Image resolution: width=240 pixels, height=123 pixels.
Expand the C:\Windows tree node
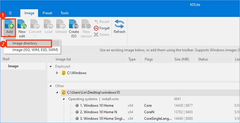pyautogui.click(x=57, y=73)
